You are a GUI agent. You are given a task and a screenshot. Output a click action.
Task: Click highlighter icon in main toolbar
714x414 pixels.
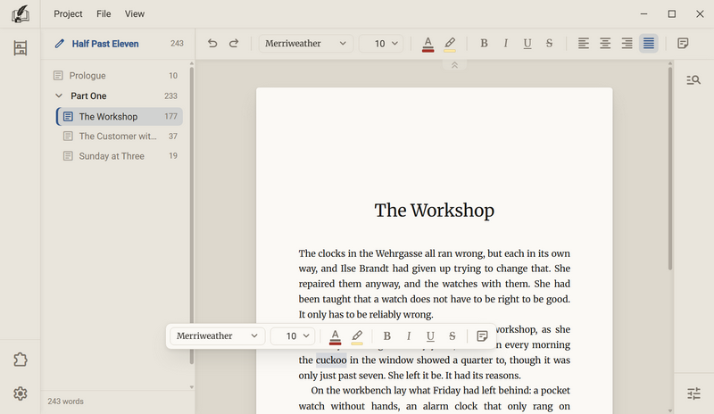point(450,45)
